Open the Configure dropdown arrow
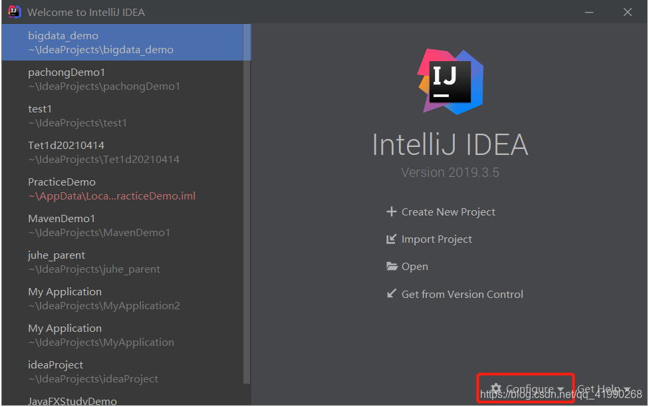Viewport: 649px width, 407px height. pos(561,389)
